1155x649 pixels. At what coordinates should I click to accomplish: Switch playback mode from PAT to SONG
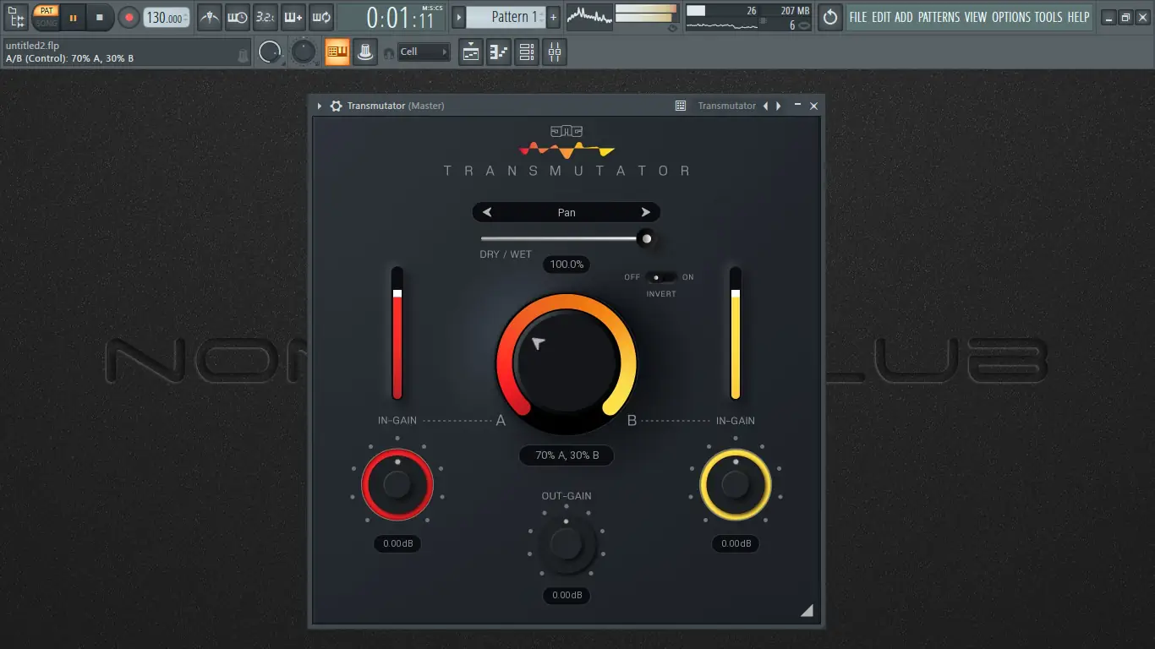(46, 22)
